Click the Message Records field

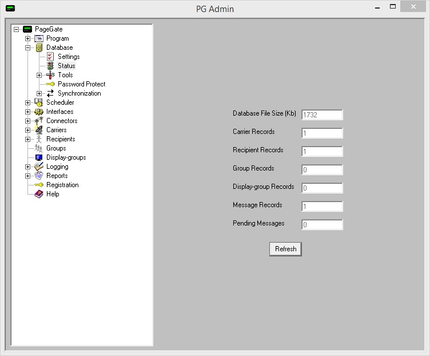322,206
